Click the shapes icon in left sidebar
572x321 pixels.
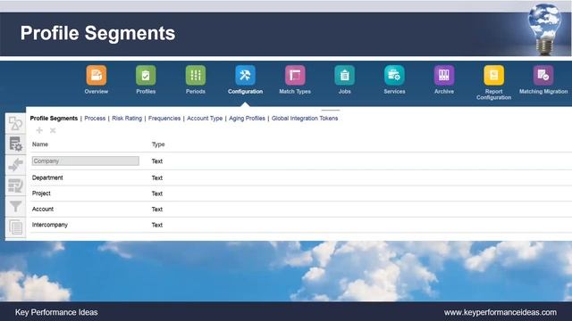16,123
